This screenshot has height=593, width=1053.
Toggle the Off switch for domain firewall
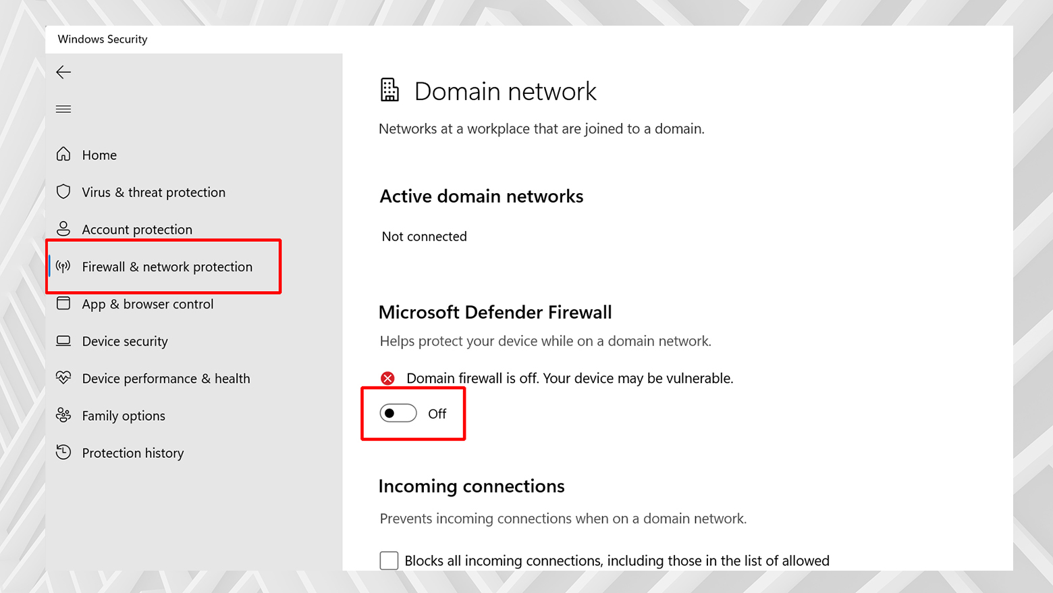pyautogui.click(x=398, y=413)
